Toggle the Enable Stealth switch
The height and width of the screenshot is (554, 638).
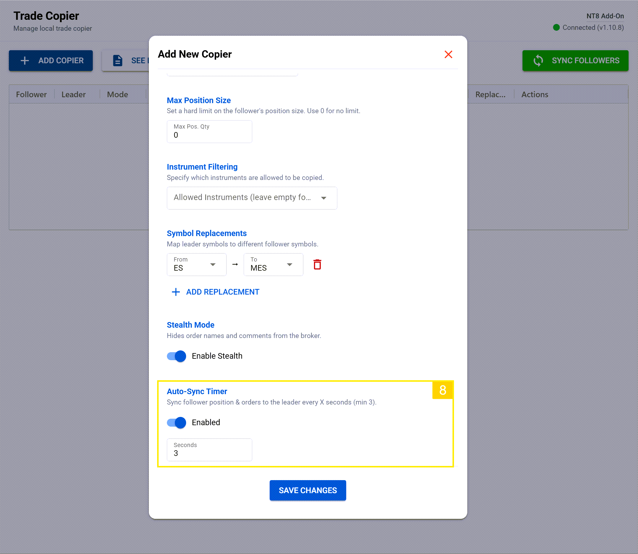(x=177, y=356)
